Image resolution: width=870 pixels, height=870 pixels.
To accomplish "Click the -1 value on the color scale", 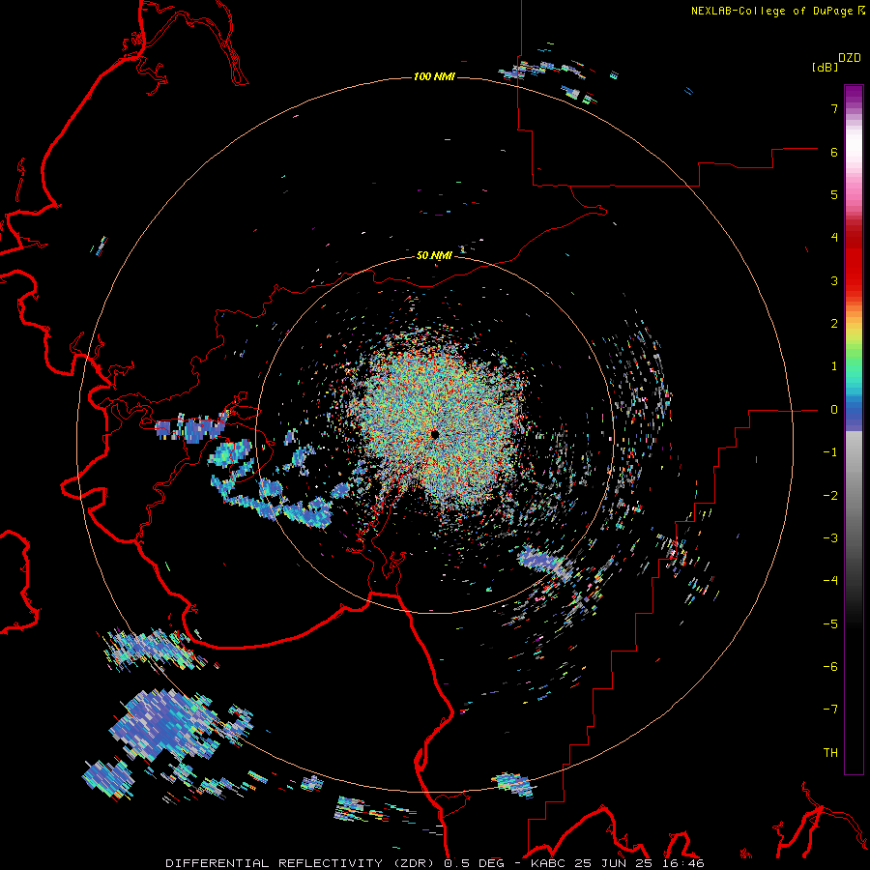I will point(830,452).
